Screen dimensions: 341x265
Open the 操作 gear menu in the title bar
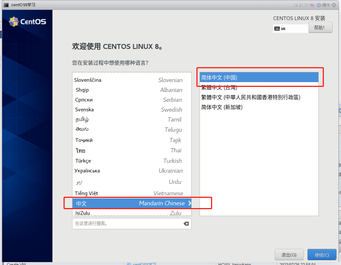point(323,5)
